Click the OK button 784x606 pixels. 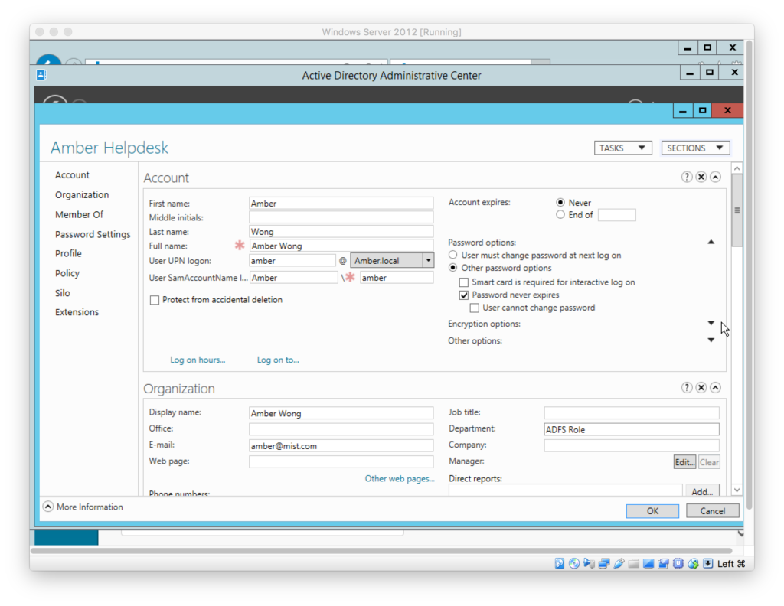(652, 511)
